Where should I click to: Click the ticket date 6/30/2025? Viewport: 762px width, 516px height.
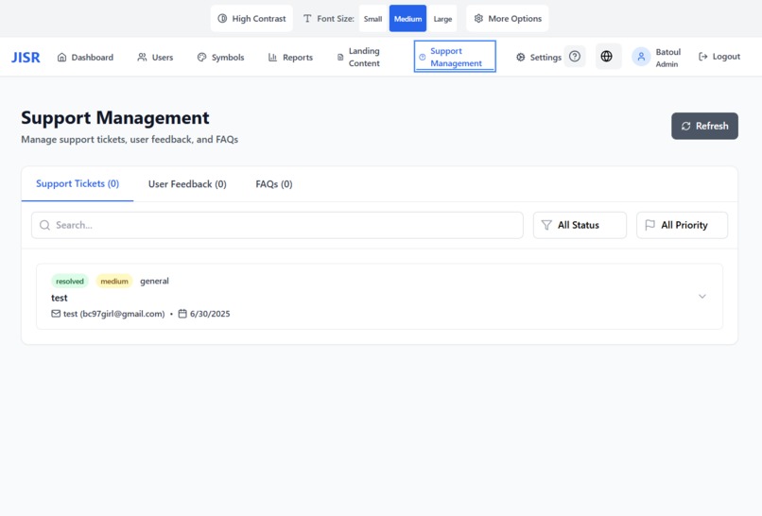[210, 314]
